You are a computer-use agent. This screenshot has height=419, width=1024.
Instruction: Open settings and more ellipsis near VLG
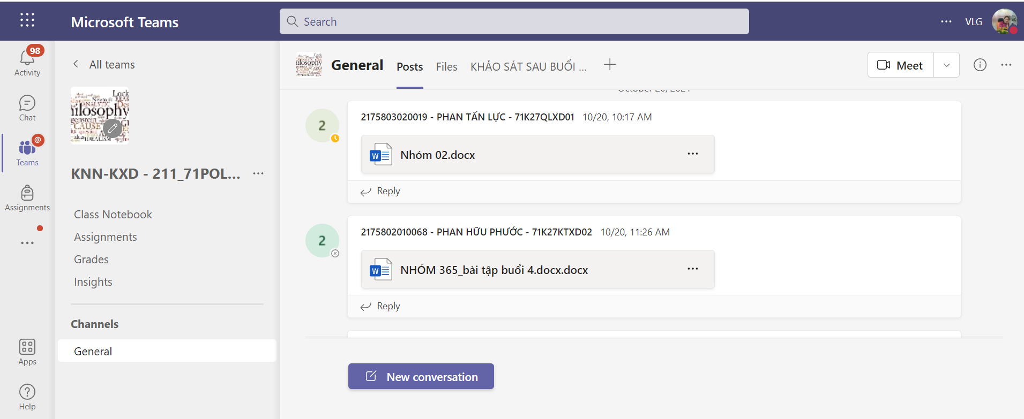(x=946, y=21)
